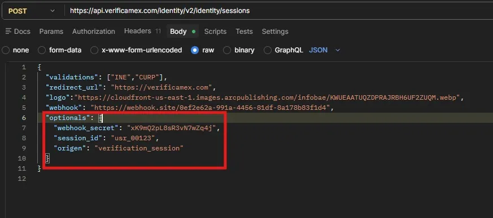Open the Docs icon link
The image size is (493, 218).
point(18,32)
